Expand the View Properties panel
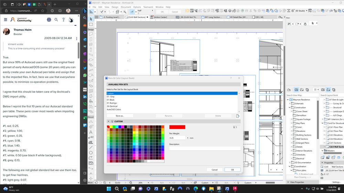Screen dimensions: 344x193 (288, 182)
